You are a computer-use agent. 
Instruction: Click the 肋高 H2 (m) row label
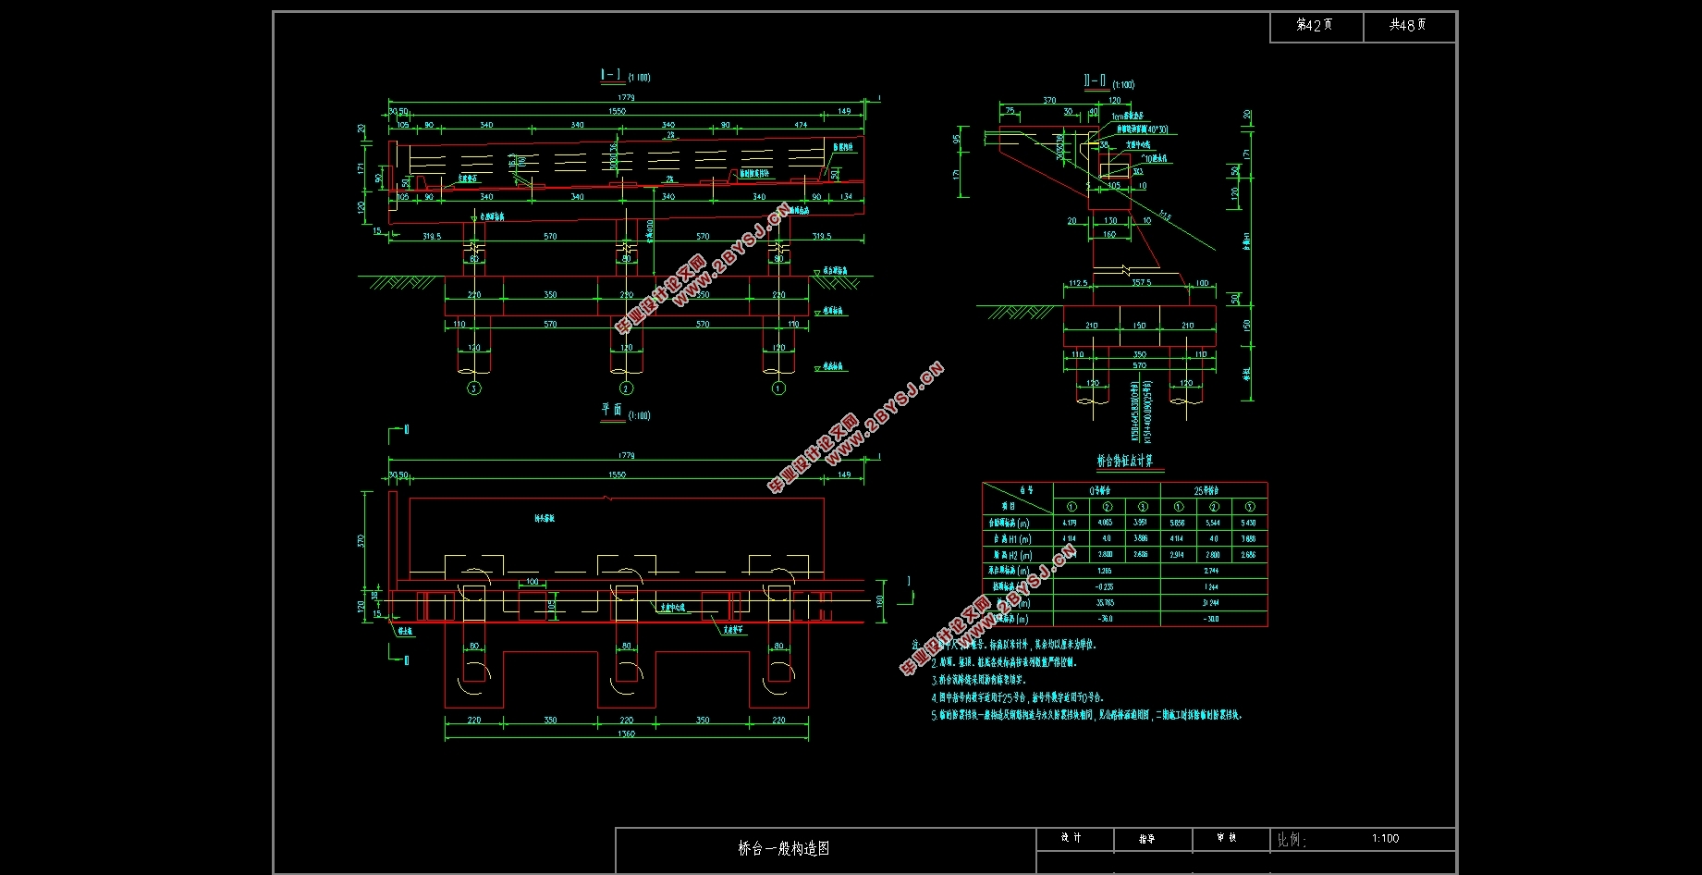[x=1012, y=555]
